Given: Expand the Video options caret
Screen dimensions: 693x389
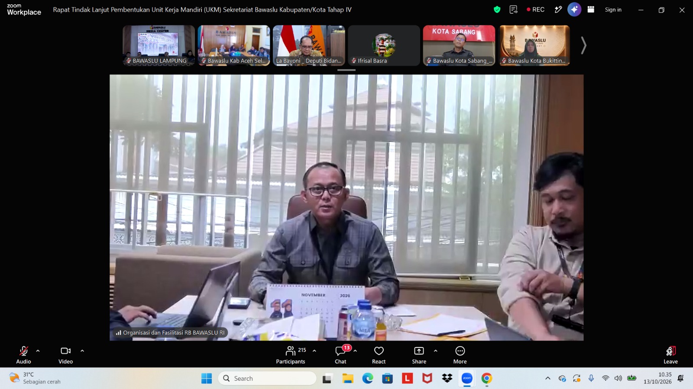Looking at the screenshot, I should coord(82,351).
